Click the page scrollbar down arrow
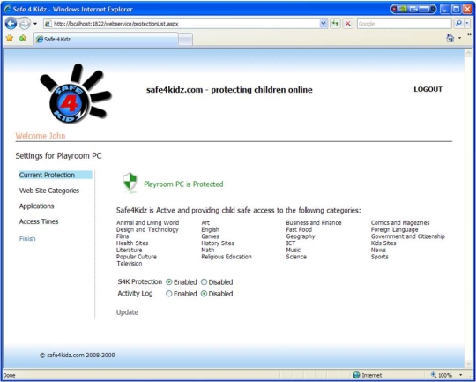This screenshot has height=382, width=476. 468,363
